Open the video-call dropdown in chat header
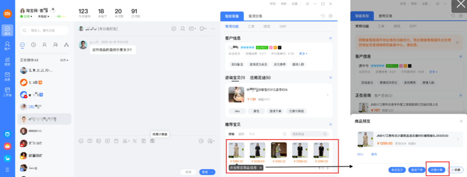467x177 pixels. [203, 29]
